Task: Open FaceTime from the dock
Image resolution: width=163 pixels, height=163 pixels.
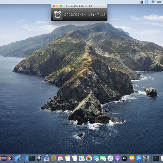Action: [x=103, y=158]
